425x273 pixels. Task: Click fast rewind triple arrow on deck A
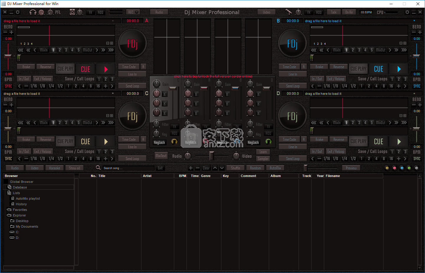(x=20, y=50)
